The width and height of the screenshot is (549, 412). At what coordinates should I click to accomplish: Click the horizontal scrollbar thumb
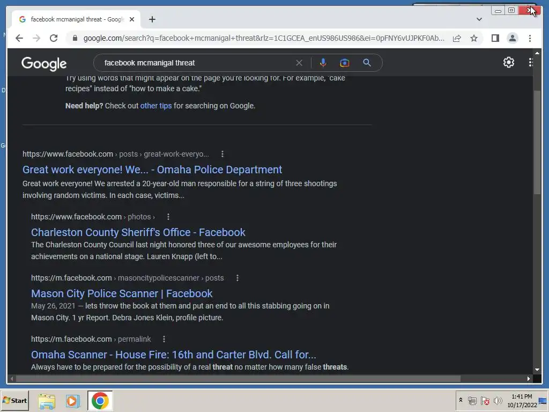(x=238, y=379)
